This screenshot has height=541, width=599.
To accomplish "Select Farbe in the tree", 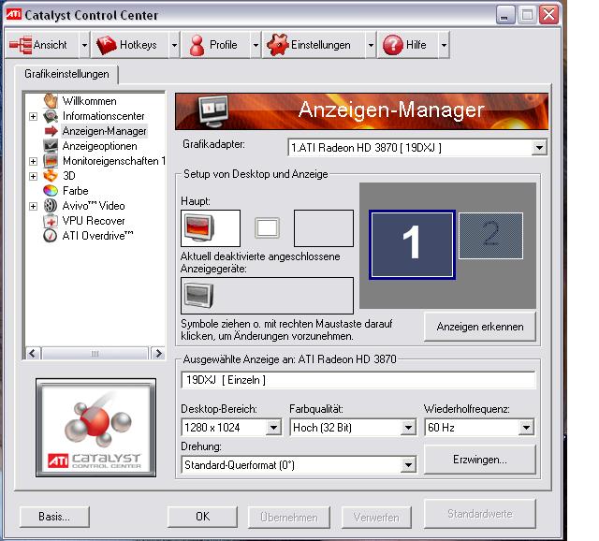I will pos(75,191).
